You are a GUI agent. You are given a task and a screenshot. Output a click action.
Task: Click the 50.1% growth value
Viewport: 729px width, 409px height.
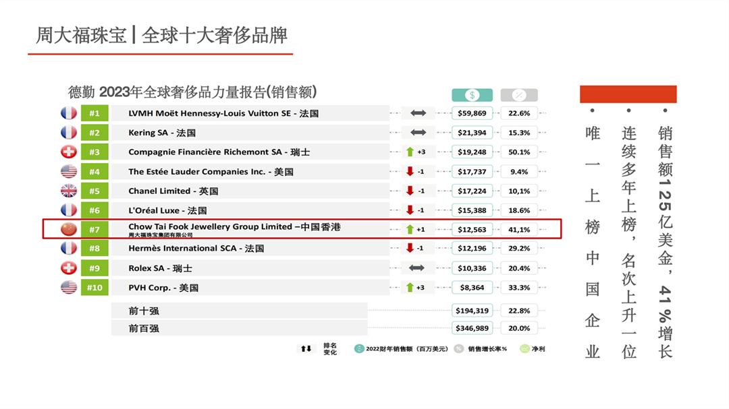pyautogui.click(x=519, y=152)
